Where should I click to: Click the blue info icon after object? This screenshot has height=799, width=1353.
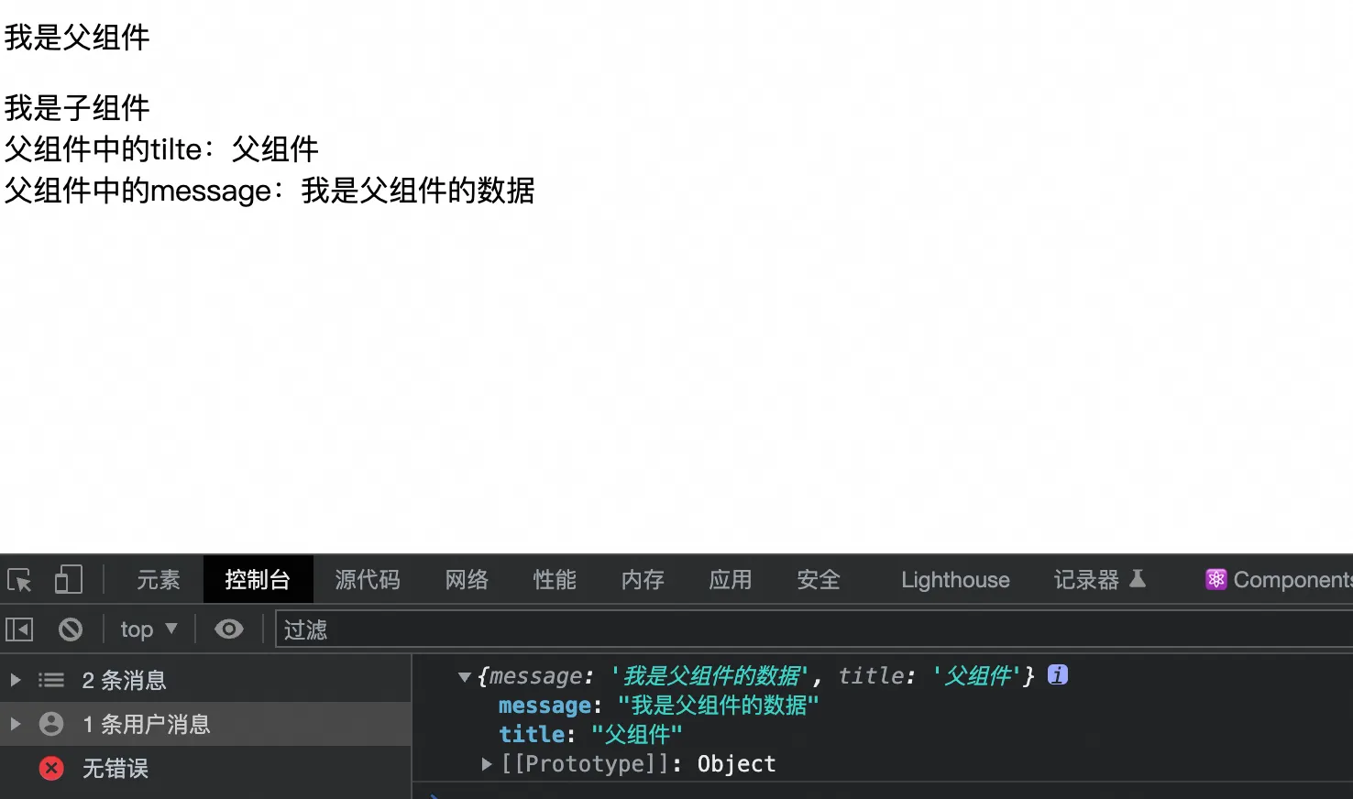pyautogui.click(x=1057, y=675)
